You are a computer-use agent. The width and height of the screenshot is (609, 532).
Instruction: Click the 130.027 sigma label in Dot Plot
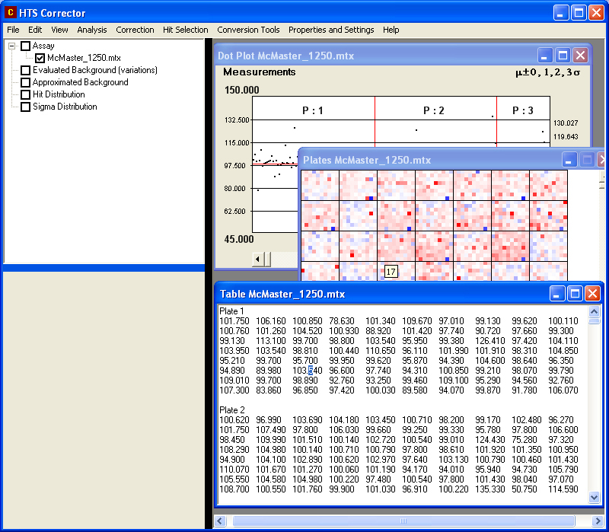[566, 123]
